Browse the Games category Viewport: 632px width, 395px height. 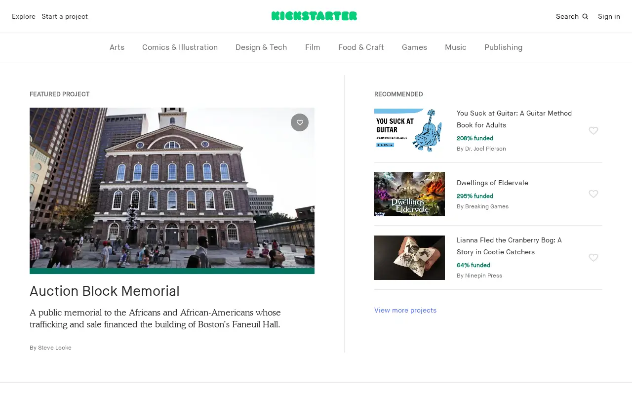[414, 47]
